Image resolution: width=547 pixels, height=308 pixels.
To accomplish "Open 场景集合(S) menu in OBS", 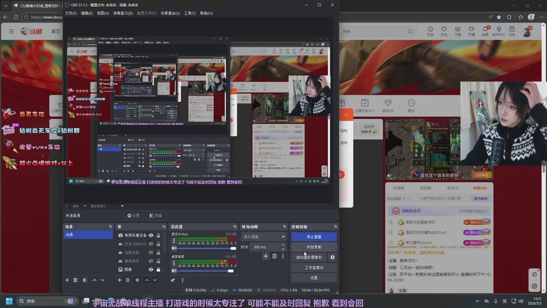I will (170, 13).
